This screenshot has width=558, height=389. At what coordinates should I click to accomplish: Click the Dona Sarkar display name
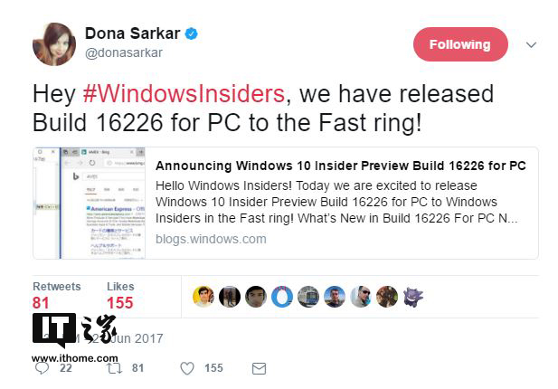(x=132, y=33)
